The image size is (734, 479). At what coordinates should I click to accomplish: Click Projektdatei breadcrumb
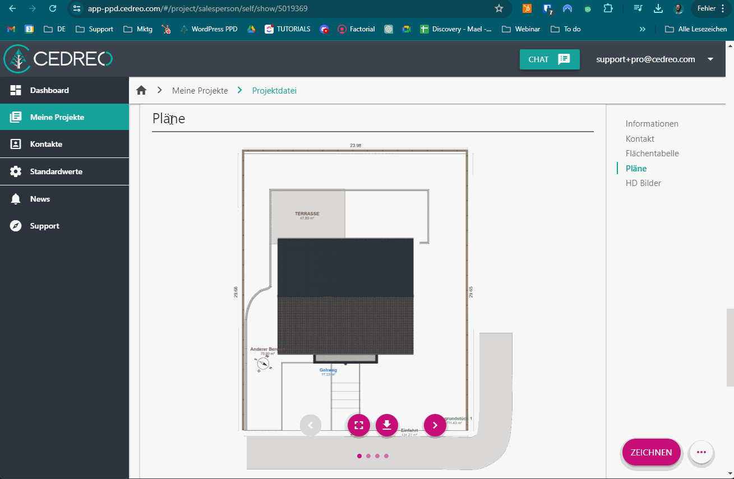pos(274,90)
